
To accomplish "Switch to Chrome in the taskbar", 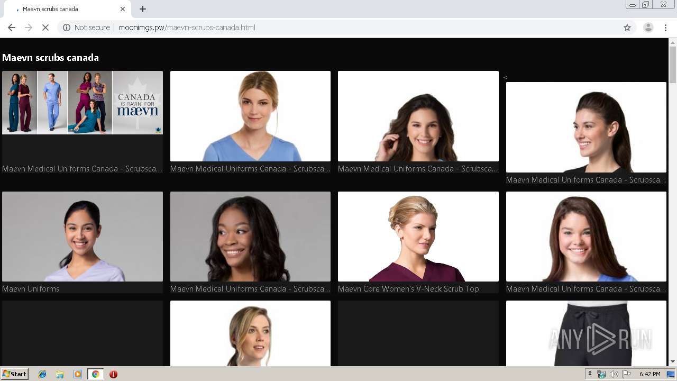I will click(x=95, y=374).
